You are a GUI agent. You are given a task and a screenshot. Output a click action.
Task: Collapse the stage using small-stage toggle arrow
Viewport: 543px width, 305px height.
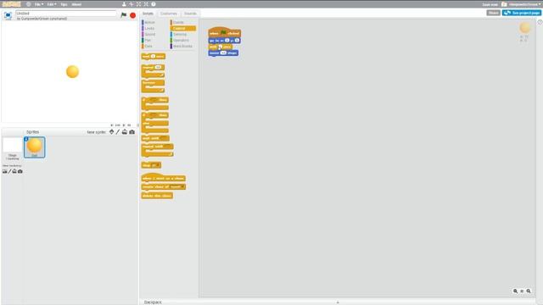[x=137, y=125]
